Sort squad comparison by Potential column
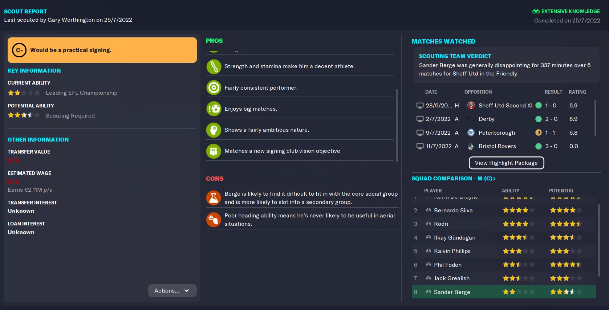This screenshot has height=310, width=609. point(561,191)
